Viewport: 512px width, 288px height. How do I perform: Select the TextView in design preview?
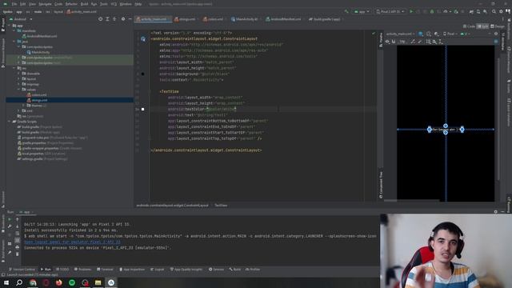click(x=446, y=130)
